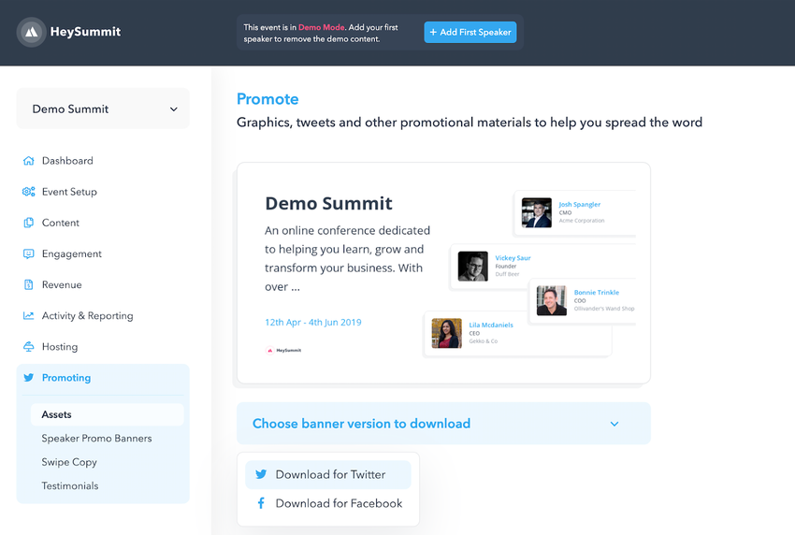
Task: Click the HeySummit mountain logo icon
Action: tap(32, 32)
